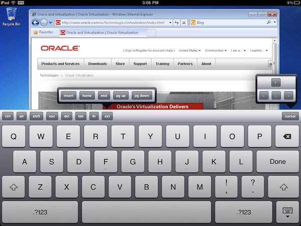Select the Oracle Virtualization browser tab
This screenshot has height=226, width=301.
coord(103,33)
